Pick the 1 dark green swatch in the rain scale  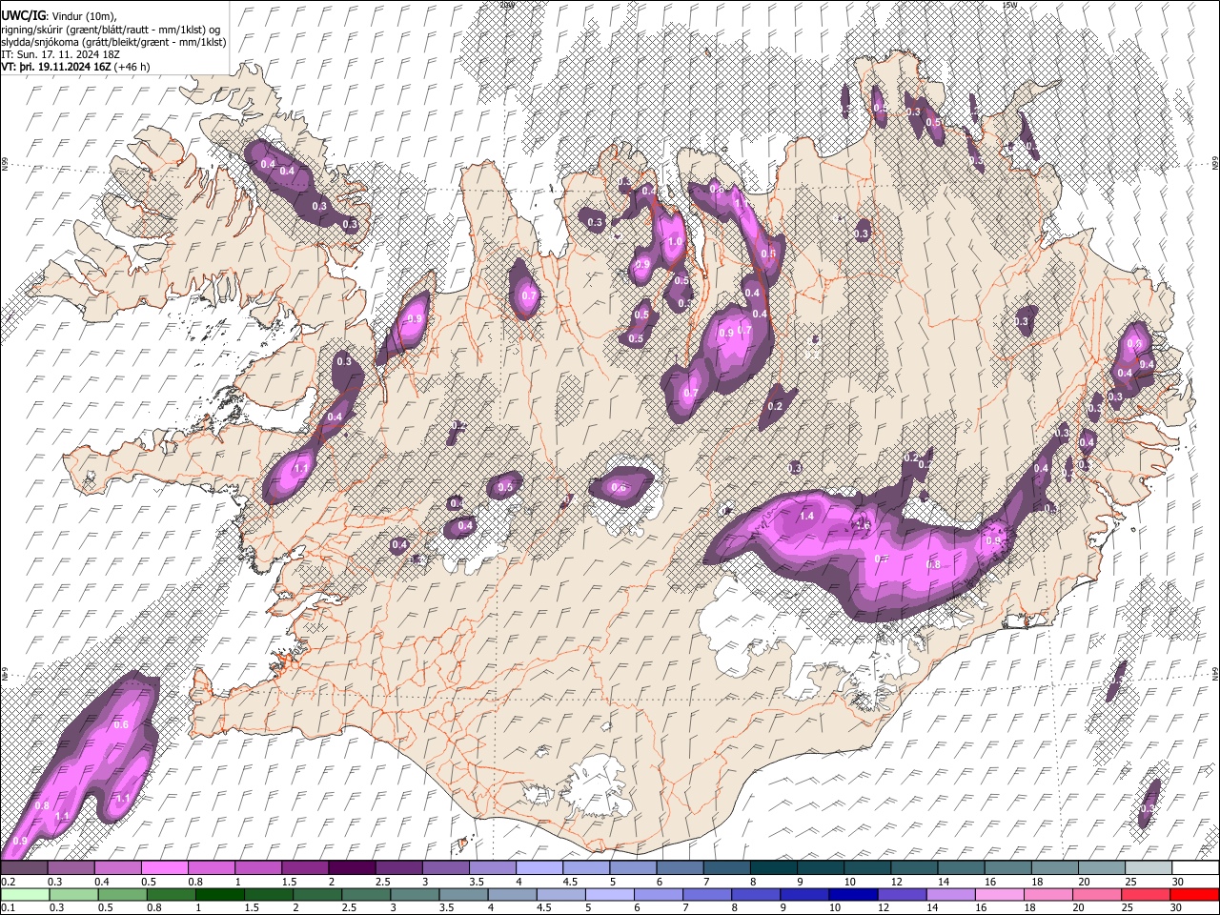pos(220,894)
